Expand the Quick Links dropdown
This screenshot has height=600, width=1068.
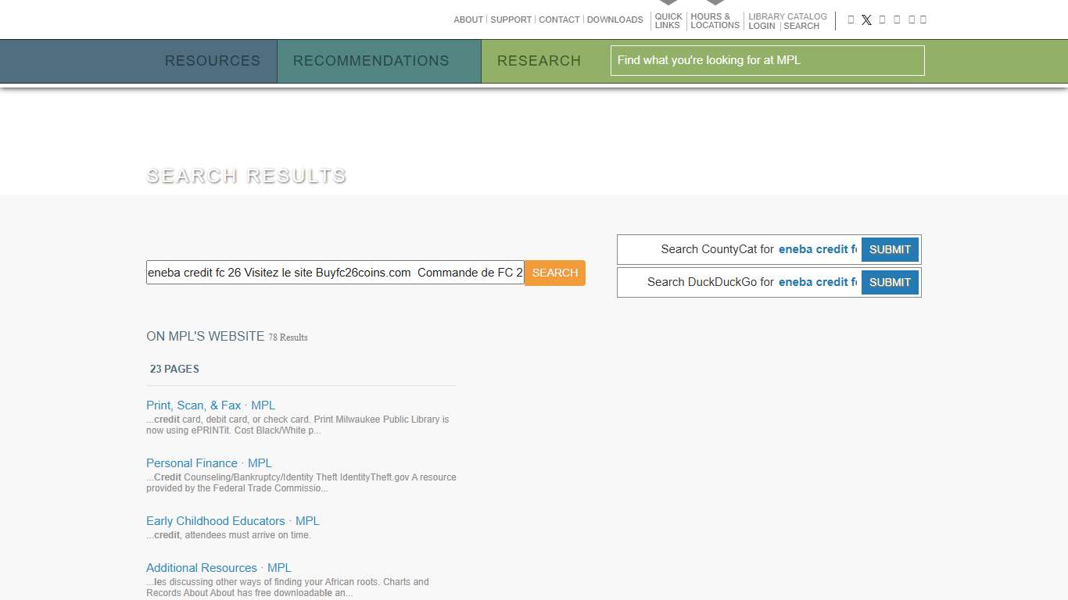point(668,20)
